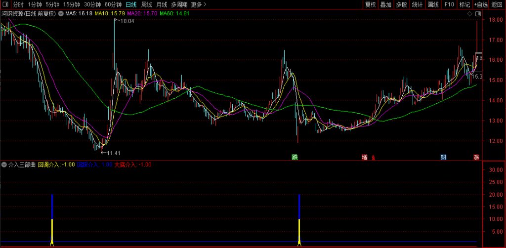Click the 复权 button

click(x=370, y=4)
